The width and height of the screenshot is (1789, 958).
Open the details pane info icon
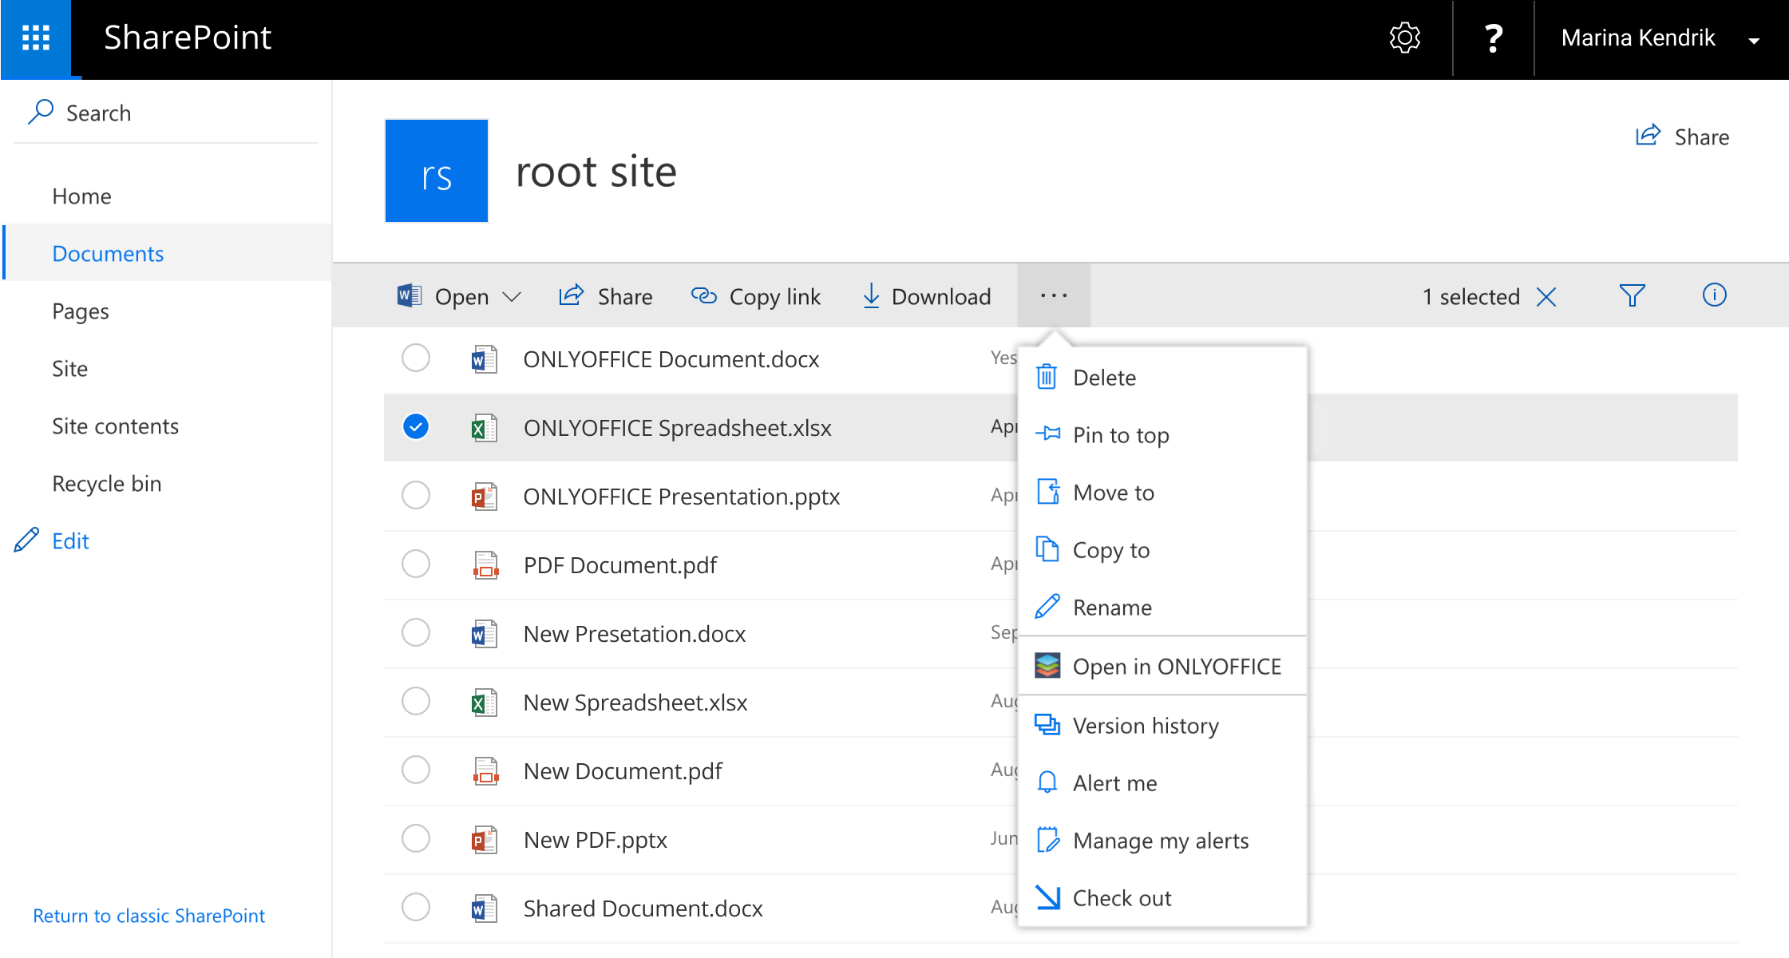tap(1715, 295)
